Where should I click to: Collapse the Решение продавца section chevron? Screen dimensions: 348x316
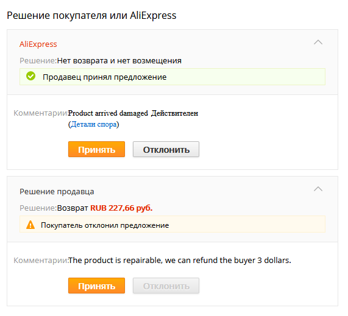click(318, 189)
